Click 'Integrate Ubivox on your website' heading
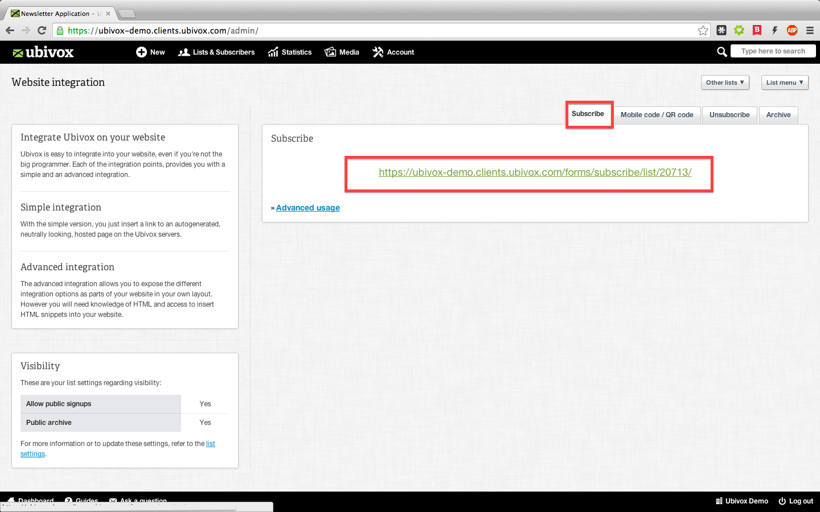820x512 pixels. [x=93, y=138]
